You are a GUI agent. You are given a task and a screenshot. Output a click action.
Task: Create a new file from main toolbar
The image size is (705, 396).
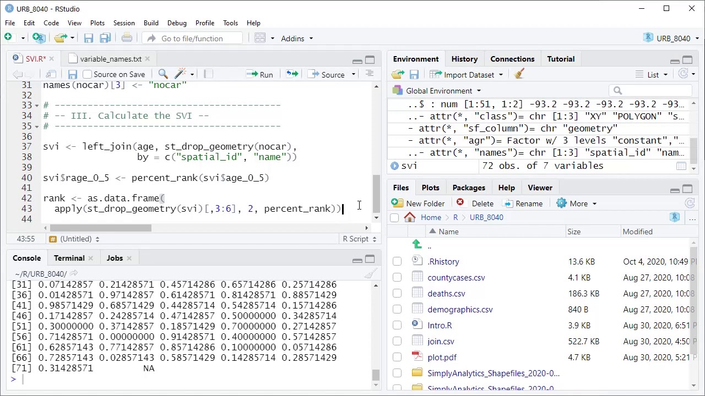point(8,38)
